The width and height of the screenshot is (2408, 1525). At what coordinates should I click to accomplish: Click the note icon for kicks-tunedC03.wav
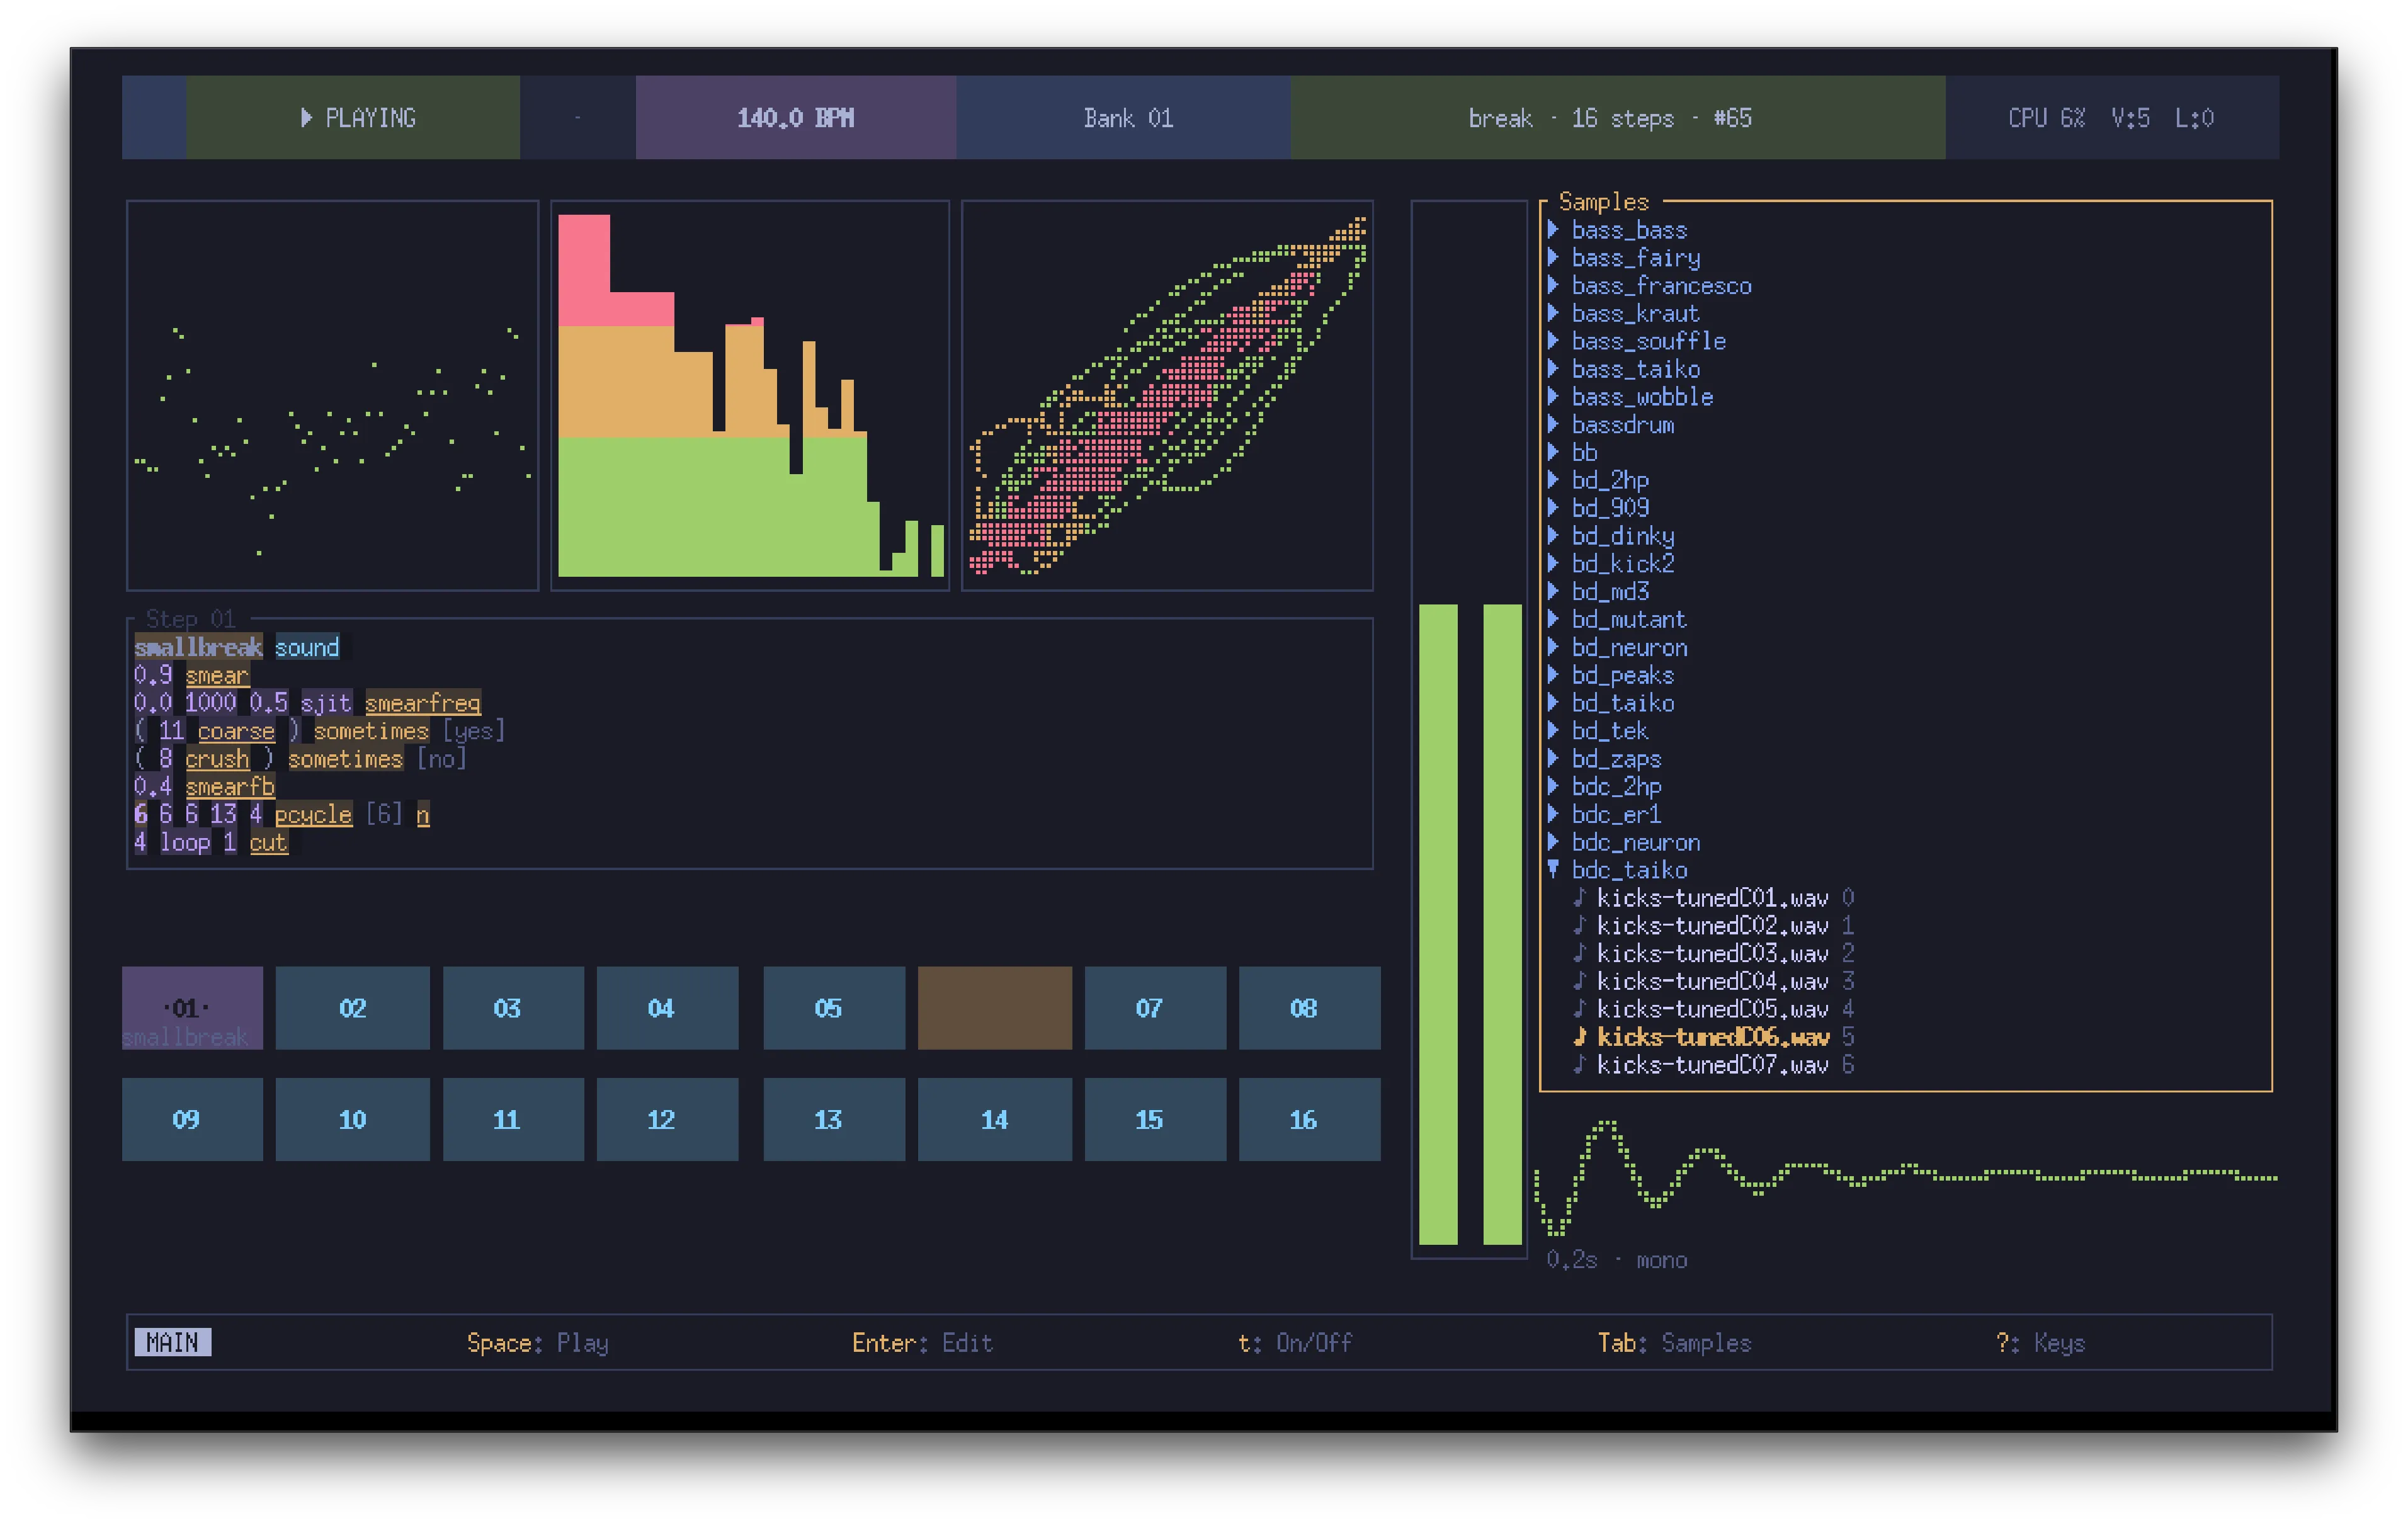point(1579,953)
